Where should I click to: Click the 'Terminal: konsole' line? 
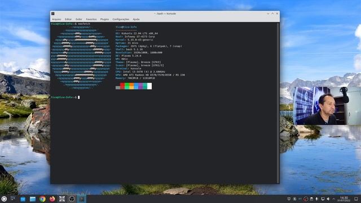[129, 69]
